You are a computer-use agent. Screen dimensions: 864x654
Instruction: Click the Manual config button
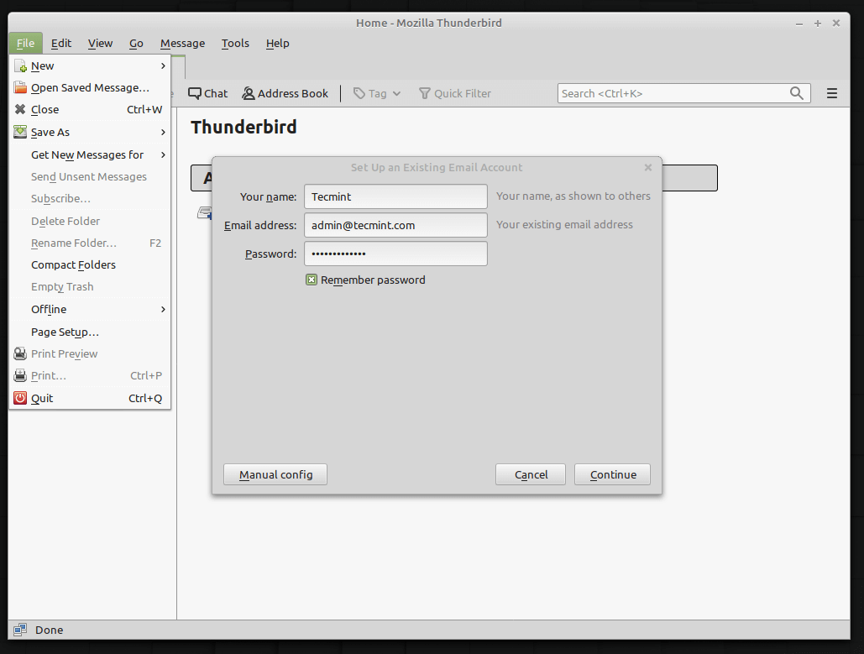coord(275,474)
